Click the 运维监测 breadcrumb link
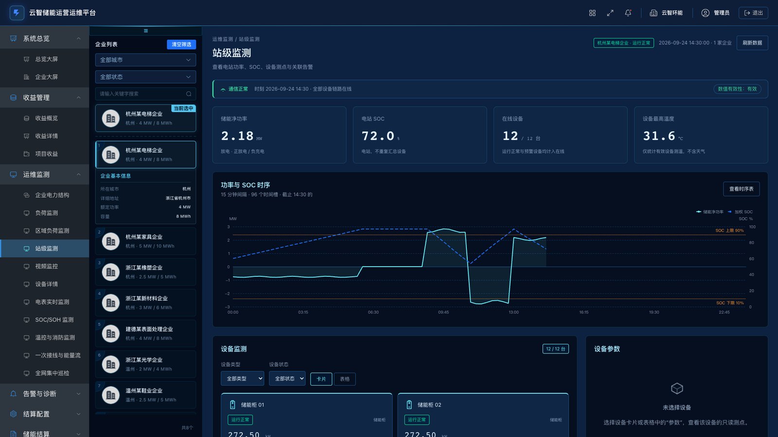This screenshot has height=437, width=778. tap(222, 39)
